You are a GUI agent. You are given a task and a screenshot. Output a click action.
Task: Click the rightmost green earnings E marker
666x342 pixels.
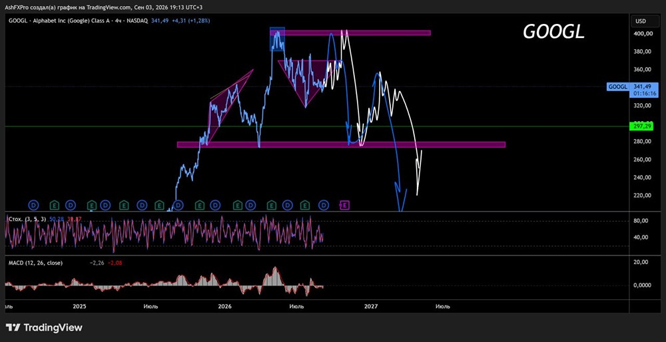304,206
